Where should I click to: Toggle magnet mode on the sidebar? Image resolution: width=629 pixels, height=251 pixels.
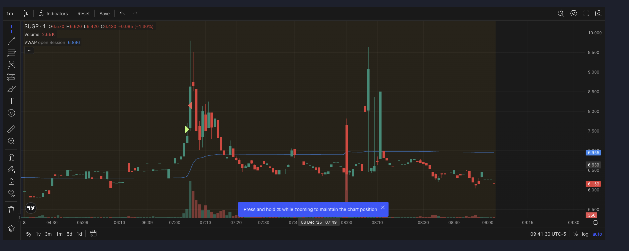coord(11,157)
